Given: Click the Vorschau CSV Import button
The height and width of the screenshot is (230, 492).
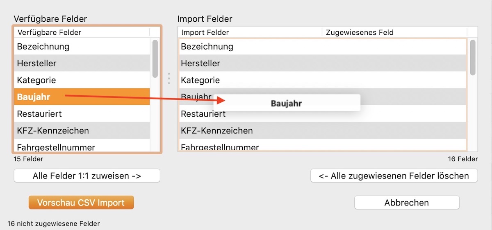Looking at the screenshot, I should point(81,203).
